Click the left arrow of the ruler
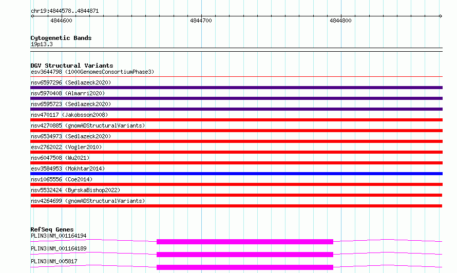Viewport: 457px width, 273px height. pos(32,16)
